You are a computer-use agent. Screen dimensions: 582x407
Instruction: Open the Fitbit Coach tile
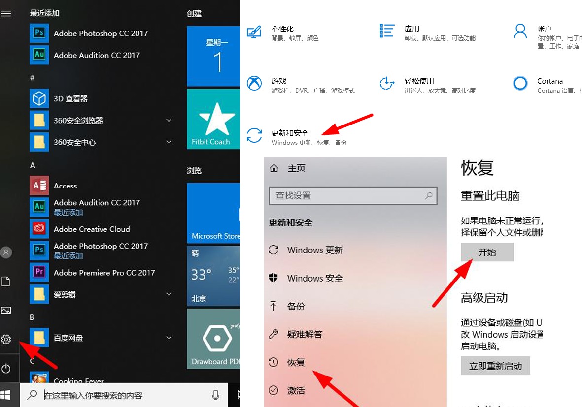click(213, 119)
